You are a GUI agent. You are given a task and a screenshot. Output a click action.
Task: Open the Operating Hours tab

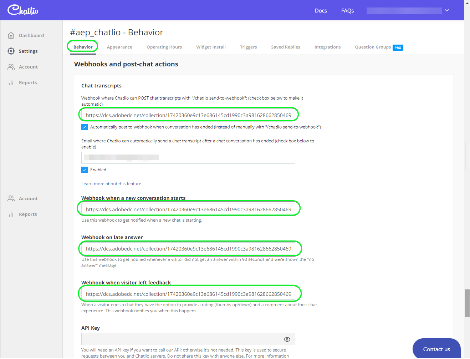pos(164,47)
